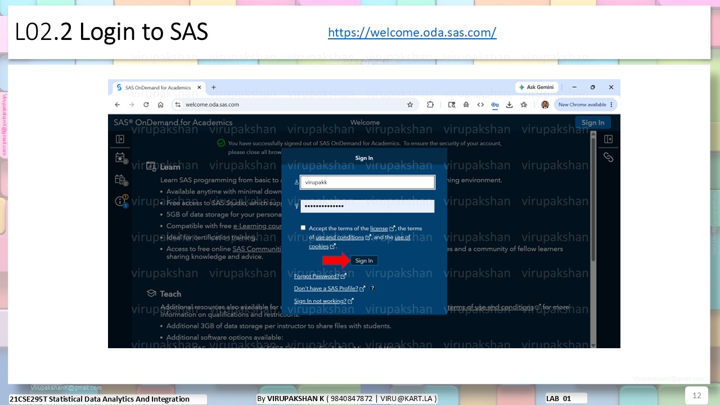Open the password key manager icon
720x405 pixels.
click(495, 105)
